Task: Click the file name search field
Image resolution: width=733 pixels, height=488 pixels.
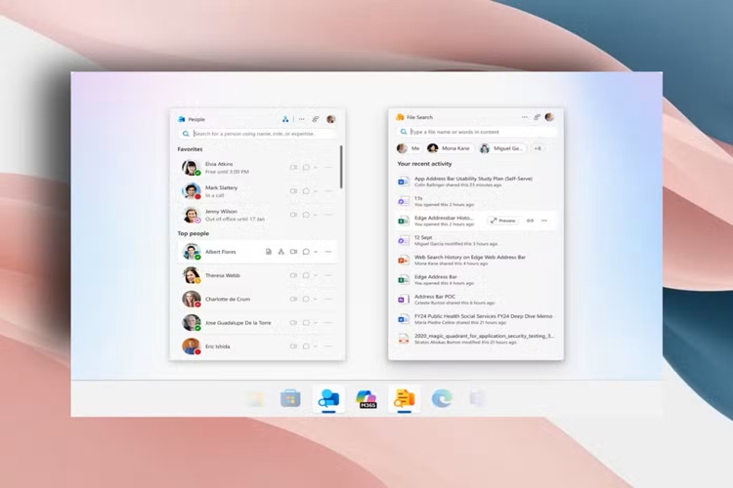Action: [x=477, y=132]
